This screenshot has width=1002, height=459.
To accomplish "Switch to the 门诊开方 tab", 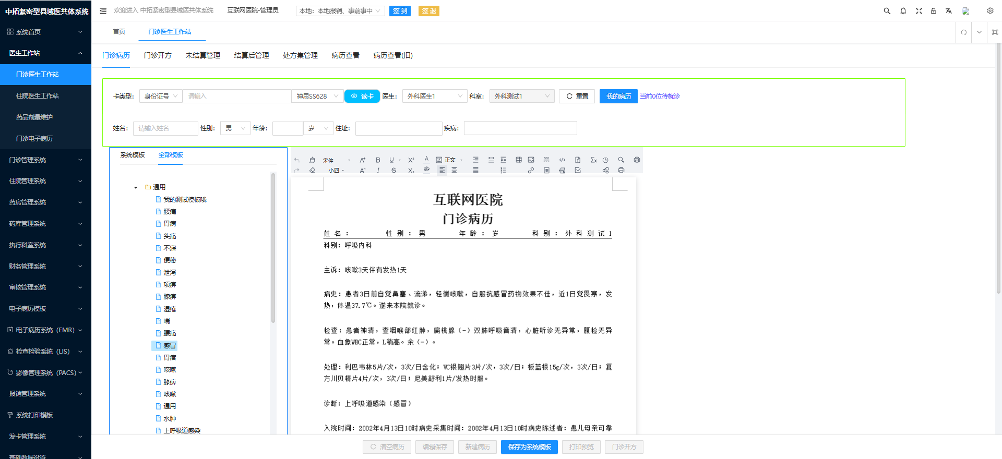I will point(158,55).
